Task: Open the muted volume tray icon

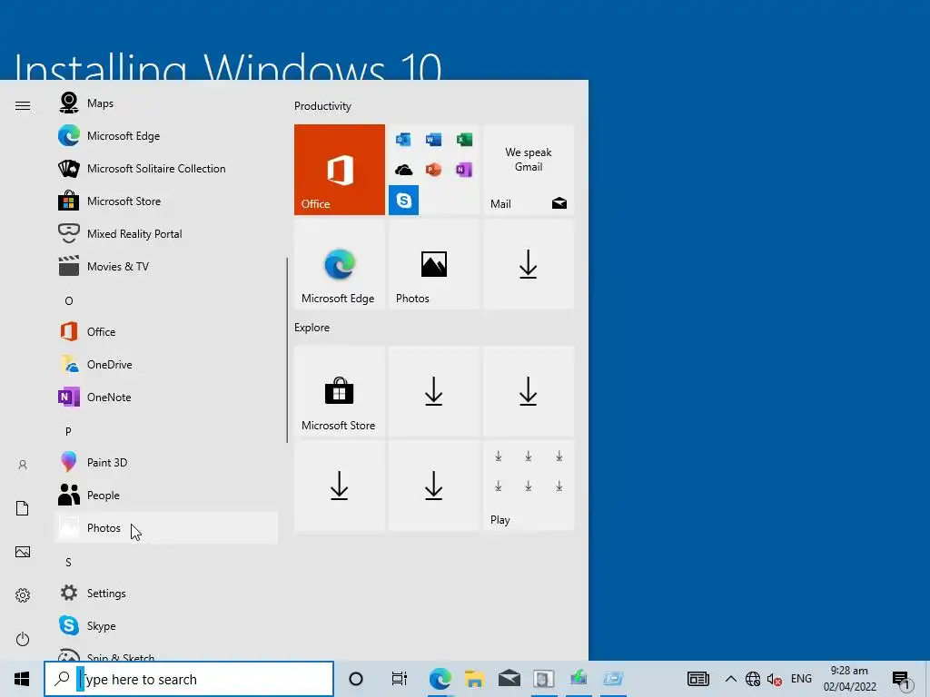Action: pos(774,679)
